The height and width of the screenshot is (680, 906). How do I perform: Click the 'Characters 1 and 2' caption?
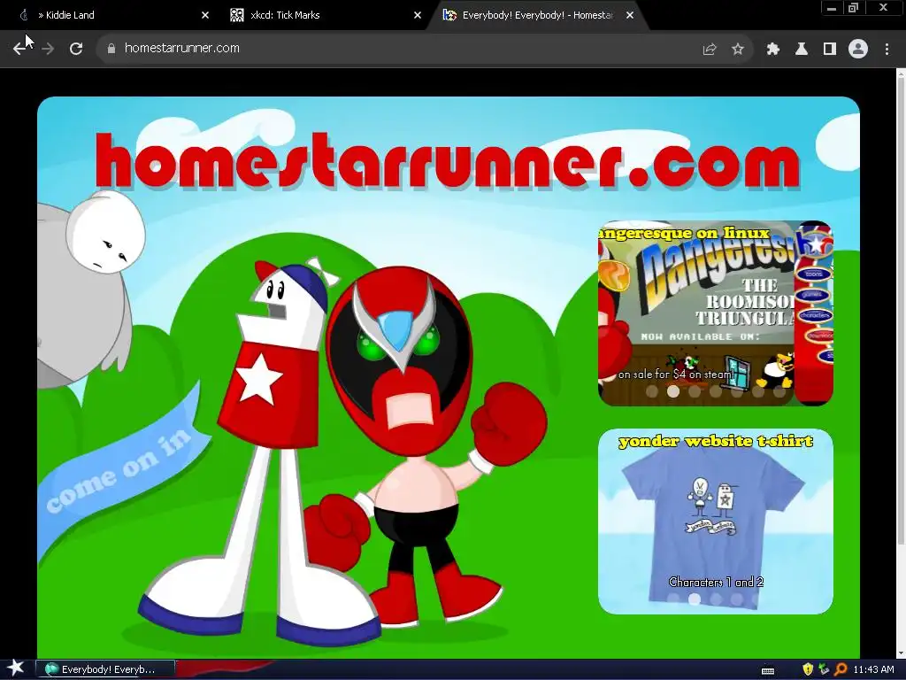tap(716, 582)
